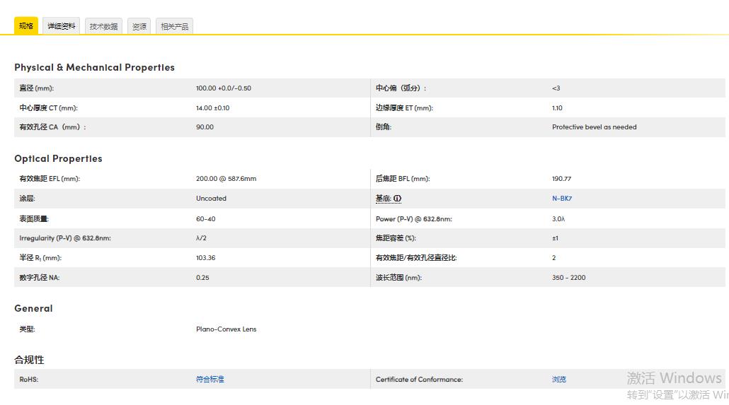Click the back focal length value 190.77
Image resolution: width=729 pixels, height=405 pixels.
[561, 179]
